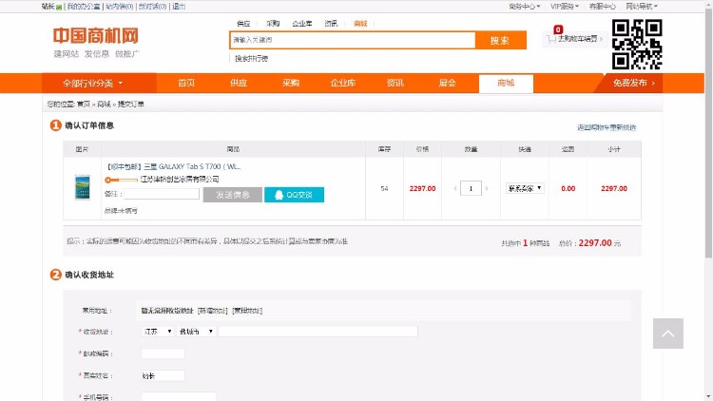
Task: Open 站内信(0) link in top bar
Action: [119, 7]
